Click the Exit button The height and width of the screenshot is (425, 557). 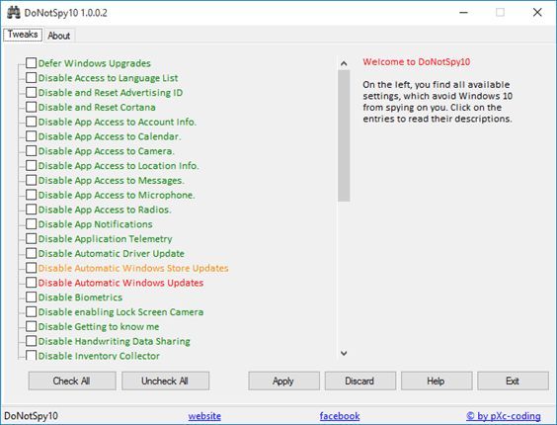point(513,381)
